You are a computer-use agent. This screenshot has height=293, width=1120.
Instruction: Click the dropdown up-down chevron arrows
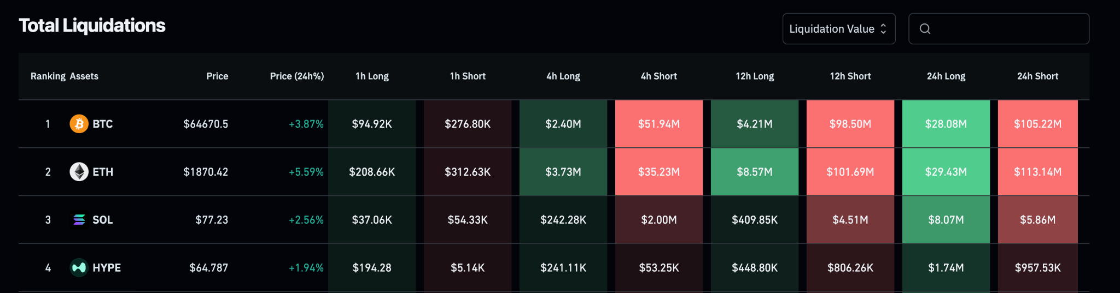coord(883,29)
